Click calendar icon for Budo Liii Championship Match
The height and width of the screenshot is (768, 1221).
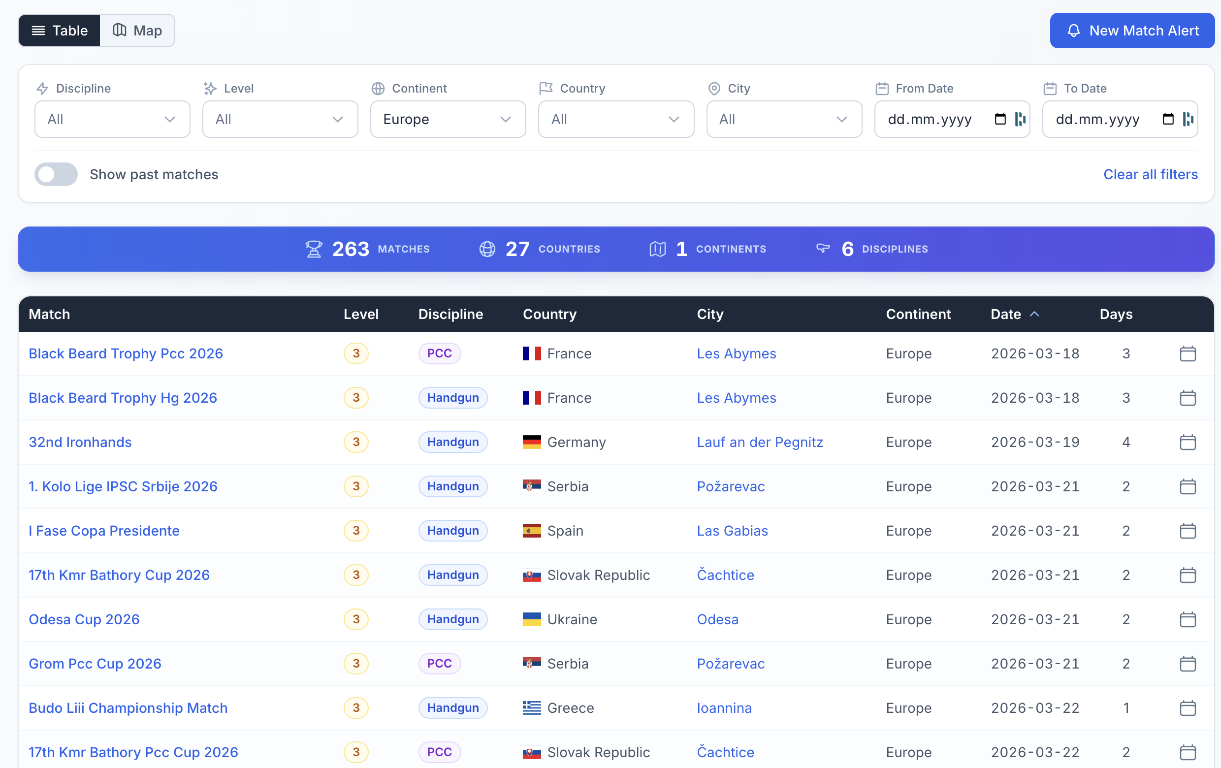point(1188,707)
